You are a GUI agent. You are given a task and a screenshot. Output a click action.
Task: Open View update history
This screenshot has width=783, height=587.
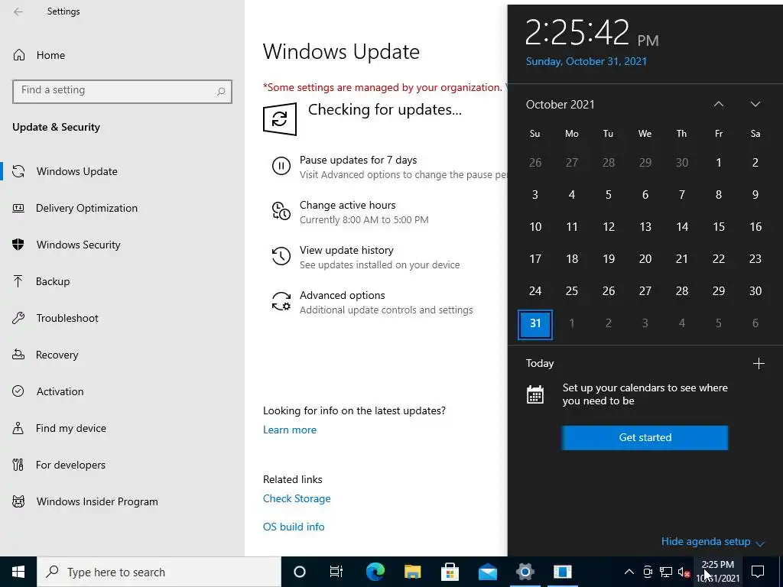[x=346, y=250]
